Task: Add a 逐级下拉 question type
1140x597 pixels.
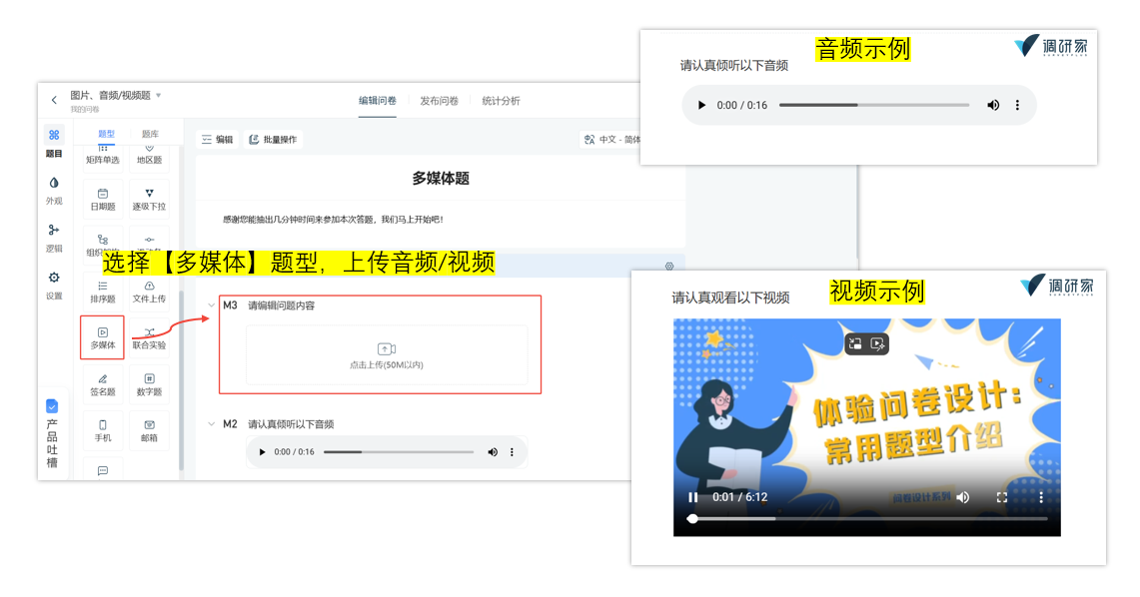Action: (x=149, y=199)
